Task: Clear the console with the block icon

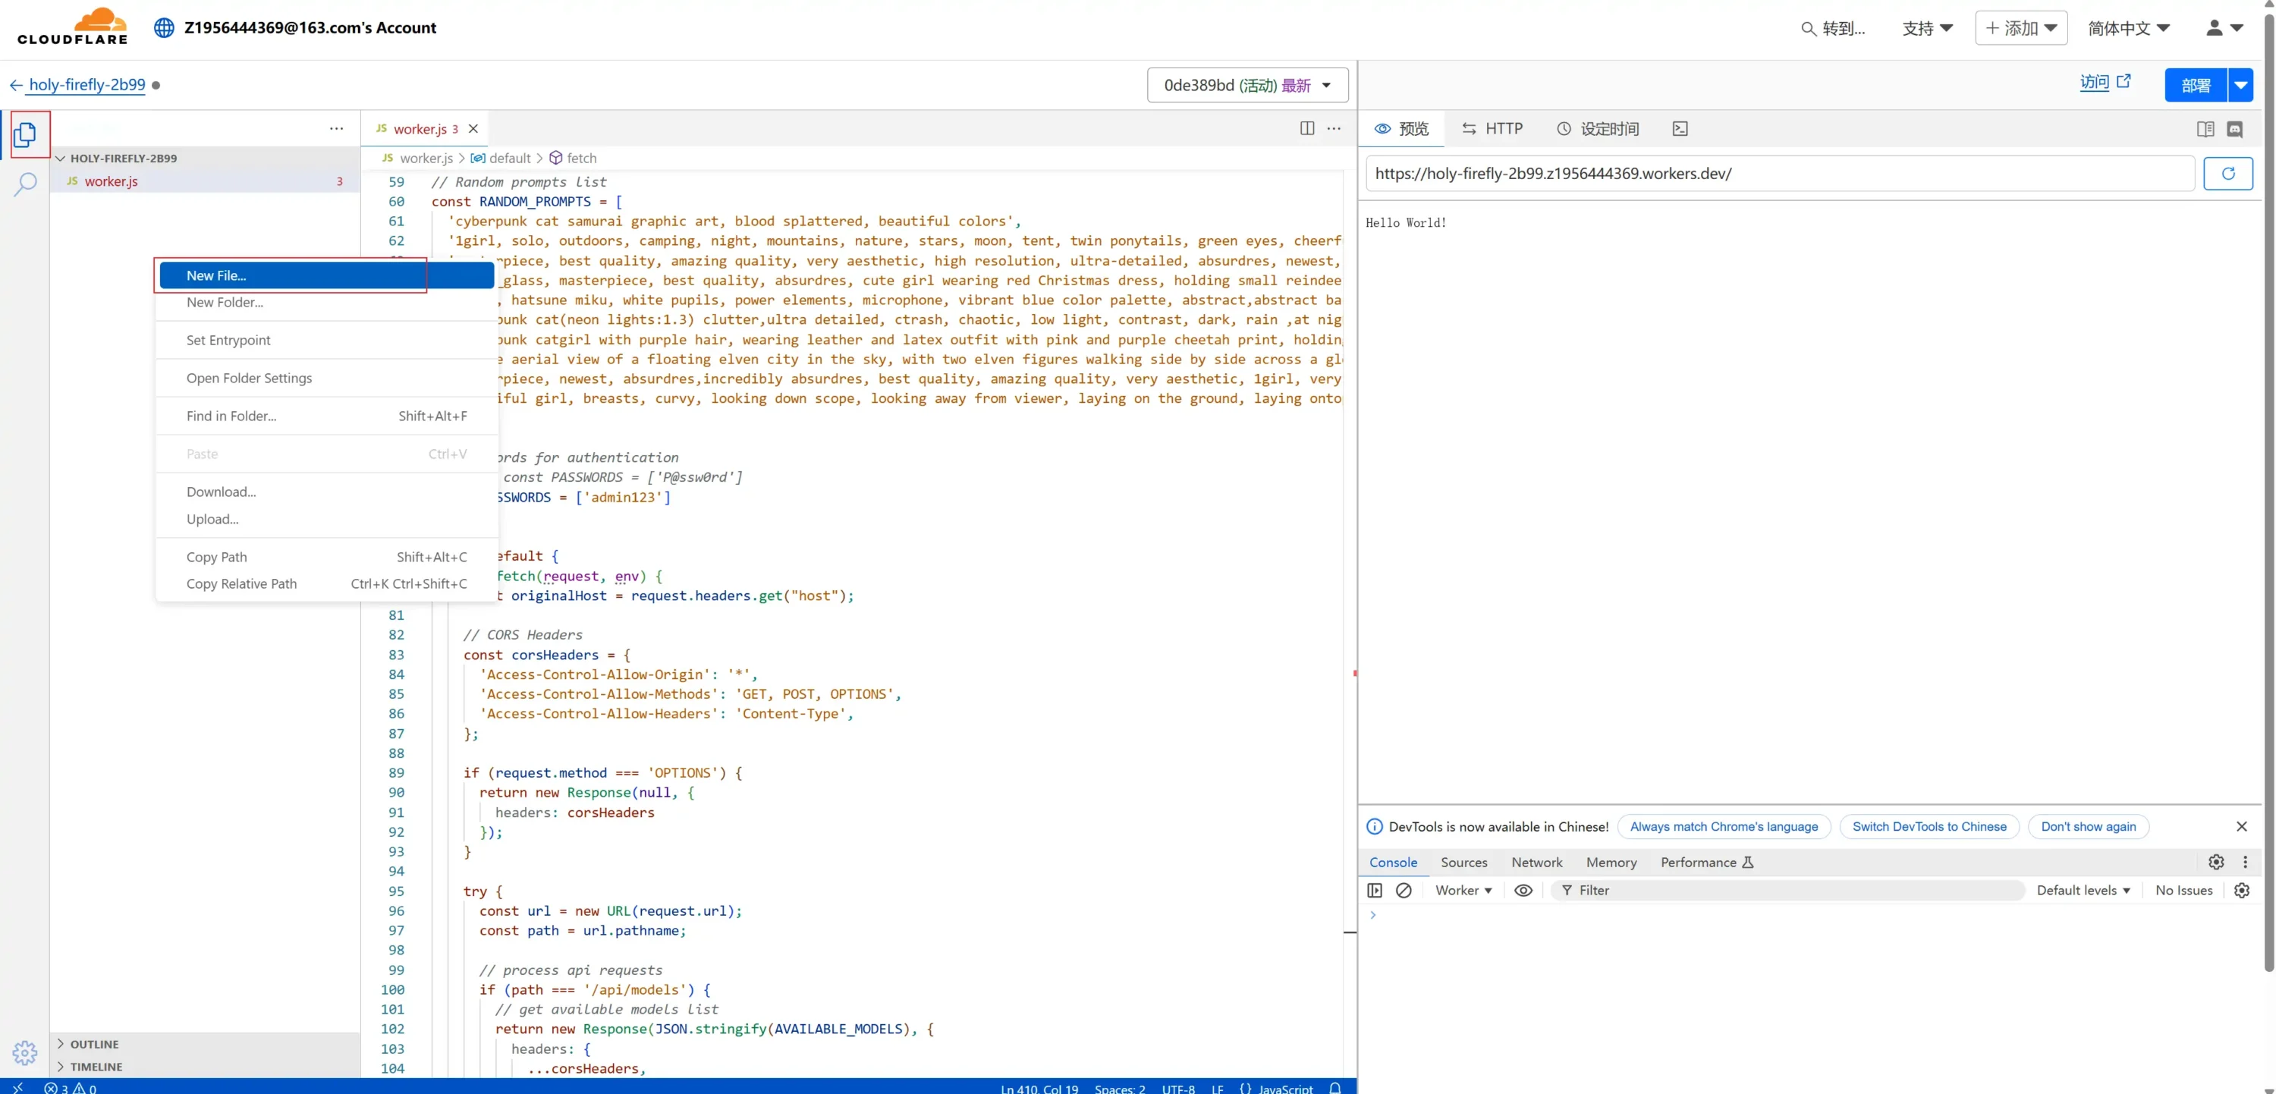Action: click(x=1403, y=890)
